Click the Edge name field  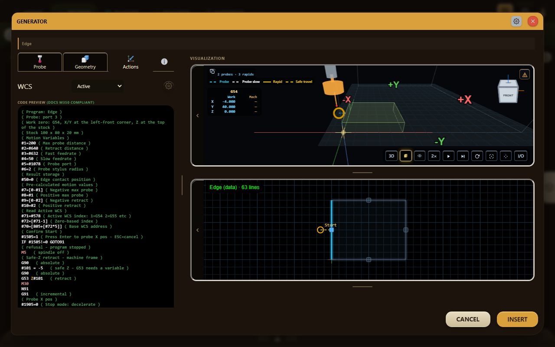click(276, 44)
